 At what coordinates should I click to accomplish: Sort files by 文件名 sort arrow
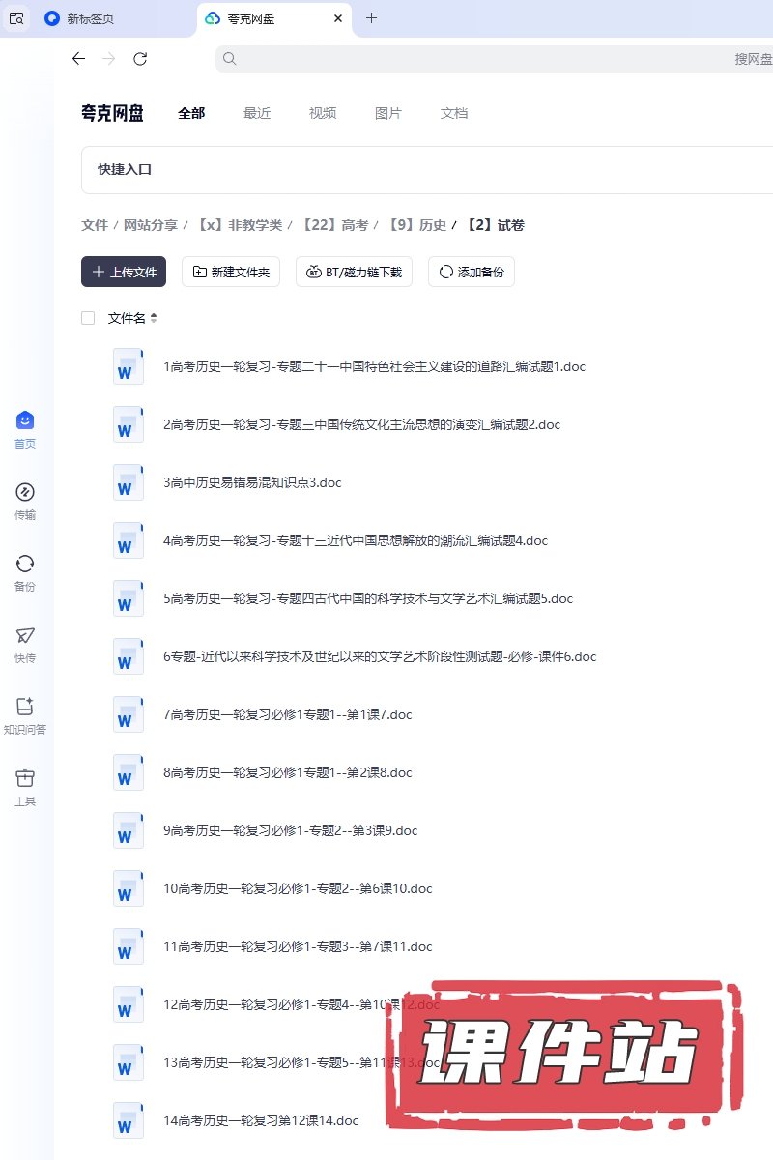point(153,318)
